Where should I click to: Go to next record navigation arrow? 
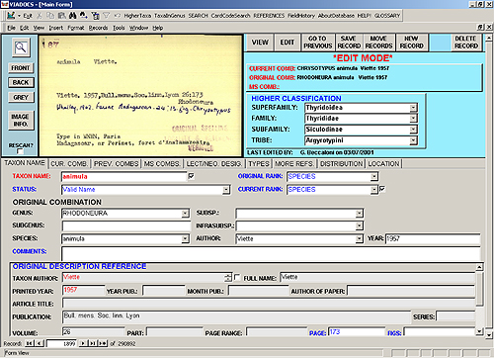pyautogui.click(x=83, y=343)
